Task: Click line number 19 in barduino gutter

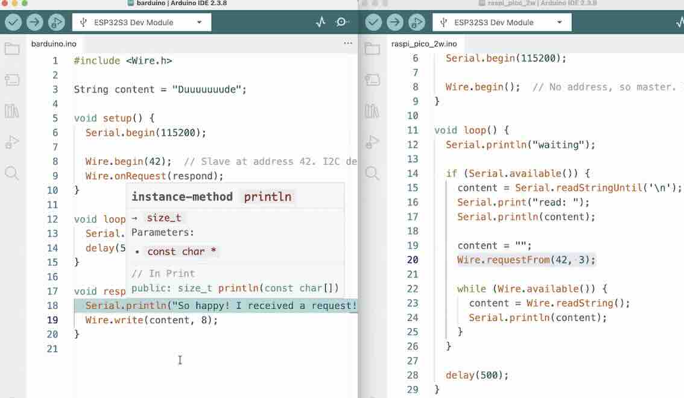Action: coord(52,320)
